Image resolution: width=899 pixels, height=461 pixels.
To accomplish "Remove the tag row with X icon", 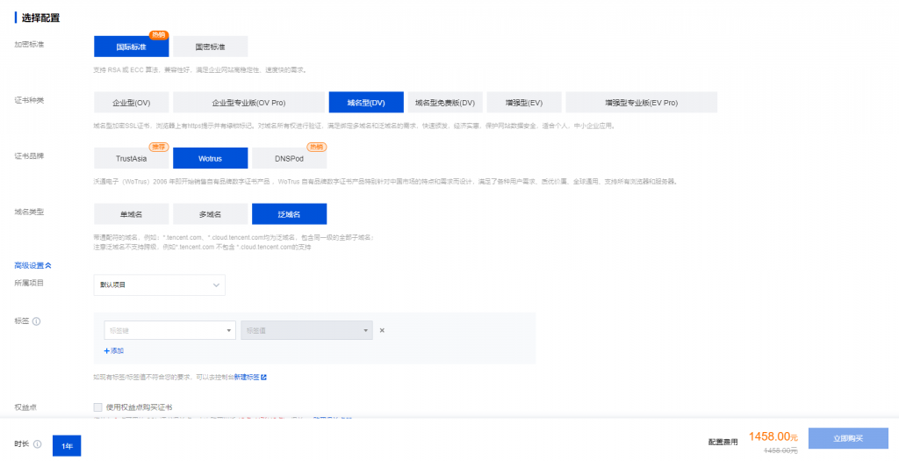I will (x=382, y=330).
